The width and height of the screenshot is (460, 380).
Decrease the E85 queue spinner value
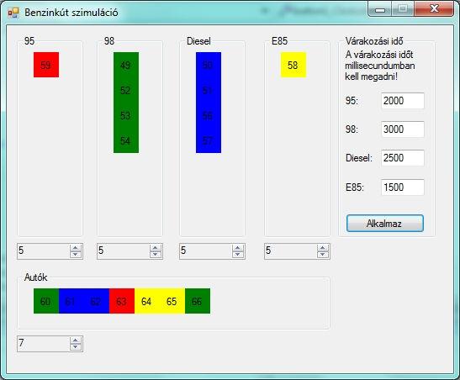pyautogui.click(x=322, y=255)
